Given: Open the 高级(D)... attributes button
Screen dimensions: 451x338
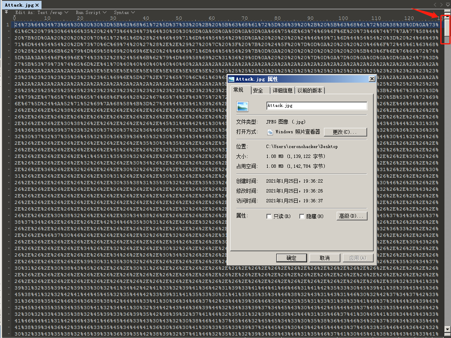Looking at the screenshot, I should (352, 216).
